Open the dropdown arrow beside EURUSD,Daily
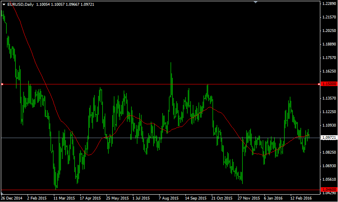338x202 pixels. 4,5
